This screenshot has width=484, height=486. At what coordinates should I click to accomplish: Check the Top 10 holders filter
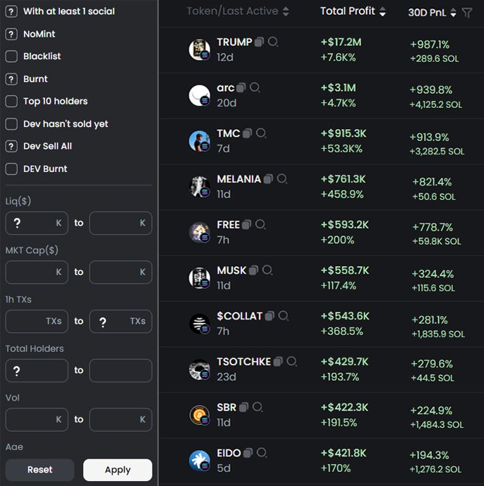(11, 102)
